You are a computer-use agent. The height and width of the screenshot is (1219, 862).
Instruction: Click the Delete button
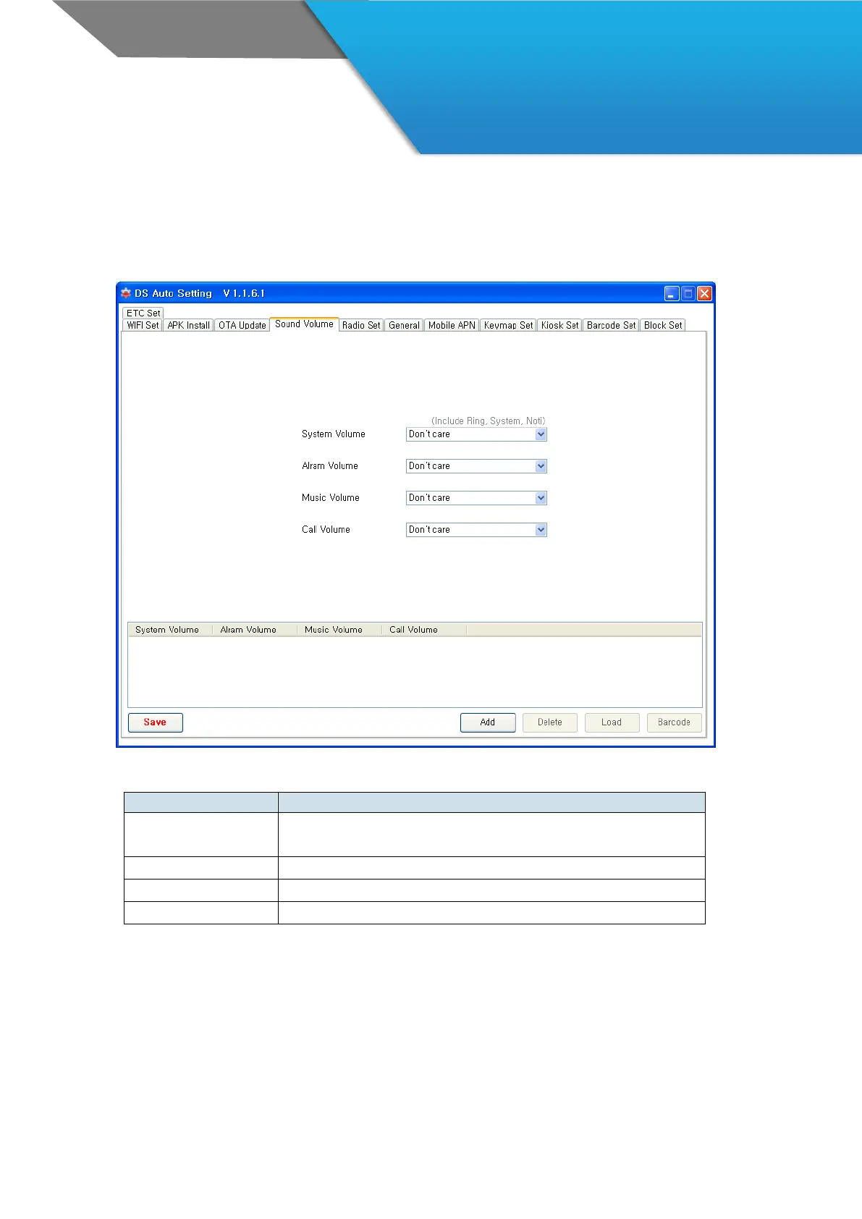550,722
